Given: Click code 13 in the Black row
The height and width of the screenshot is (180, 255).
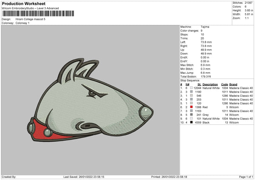Looking at the screenshot, I should 227,123.
